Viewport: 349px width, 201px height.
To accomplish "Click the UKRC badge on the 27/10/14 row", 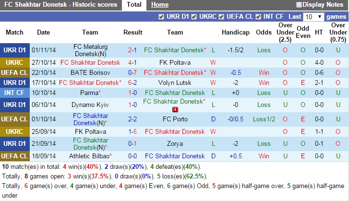I will point(14,62).
